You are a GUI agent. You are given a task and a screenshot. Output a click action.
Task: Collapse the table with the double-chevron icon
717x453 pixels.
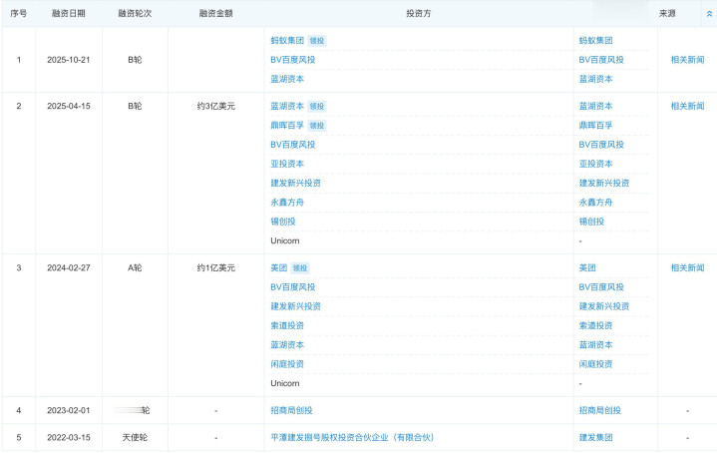coord(709,14)
